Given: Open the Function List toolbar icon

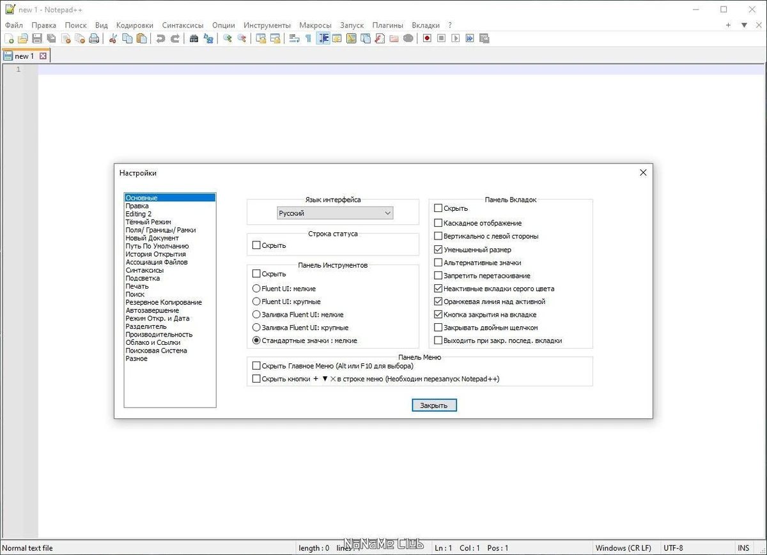Looking at the screenshot, I should point(380,38).
